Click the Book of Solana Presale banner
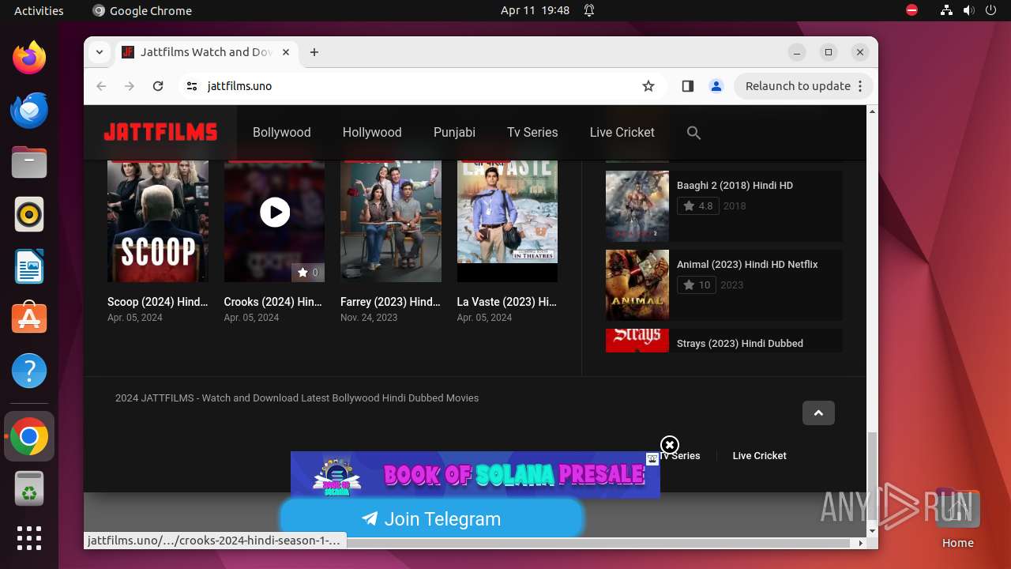Image resolution: width=1011 pixels, height=569 pixels. point(475,474)
